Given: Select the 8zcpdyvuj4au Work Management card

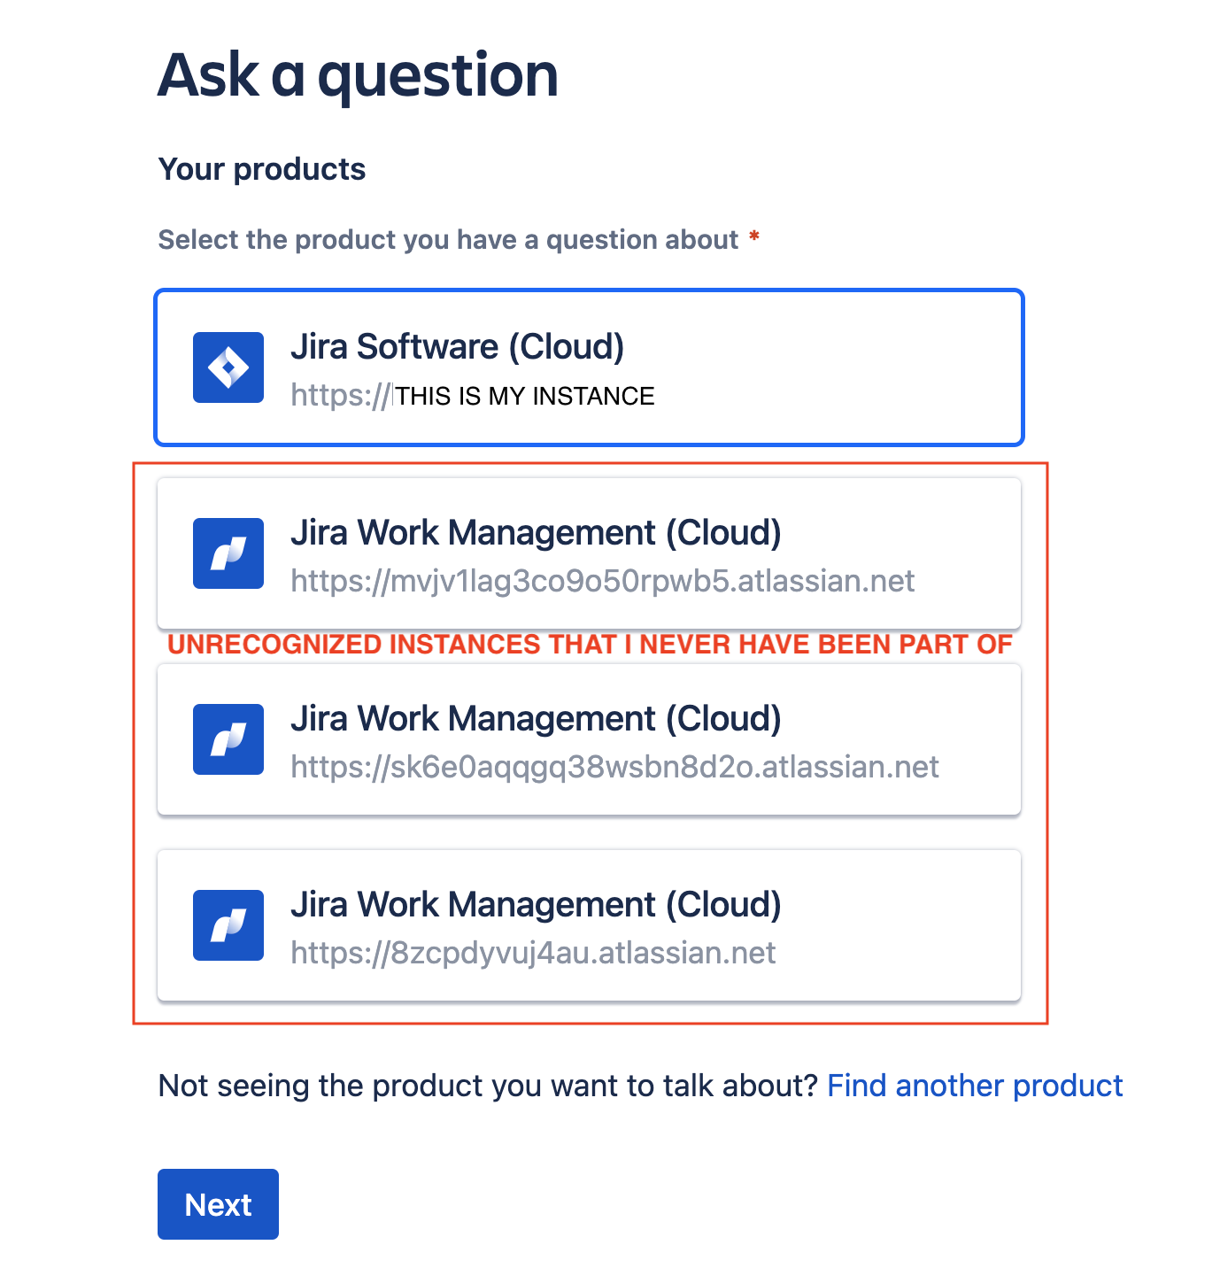Looking at the screenshot, I should 589,925.
